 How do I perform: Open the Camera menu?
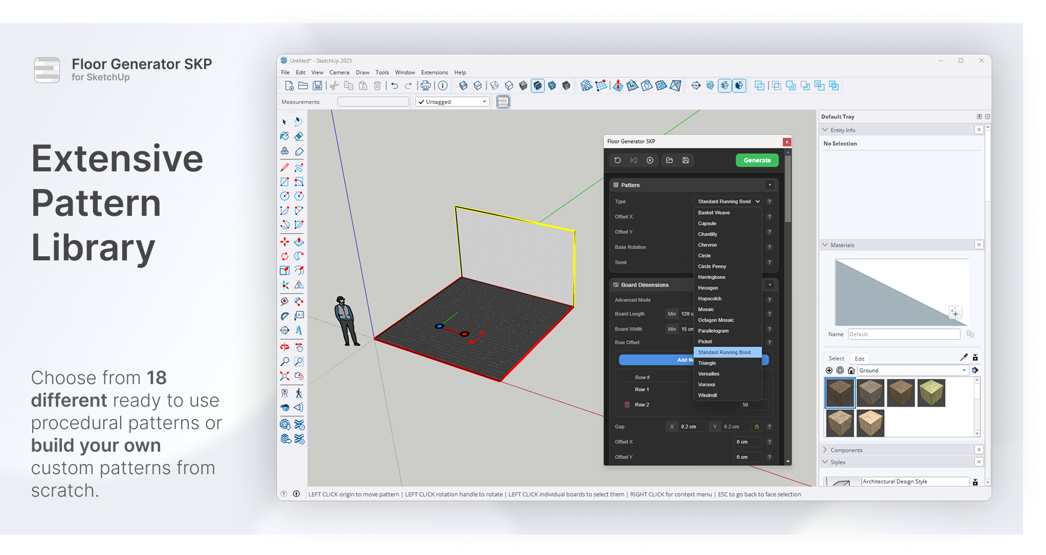click(x=339, y=73)
